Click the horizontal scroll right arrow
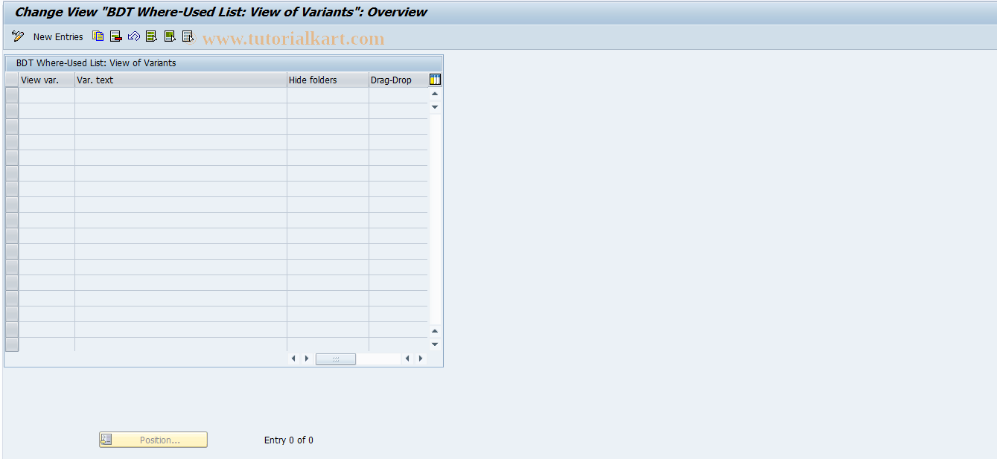This screenshot has width=997, height=459. coord(307,358)
